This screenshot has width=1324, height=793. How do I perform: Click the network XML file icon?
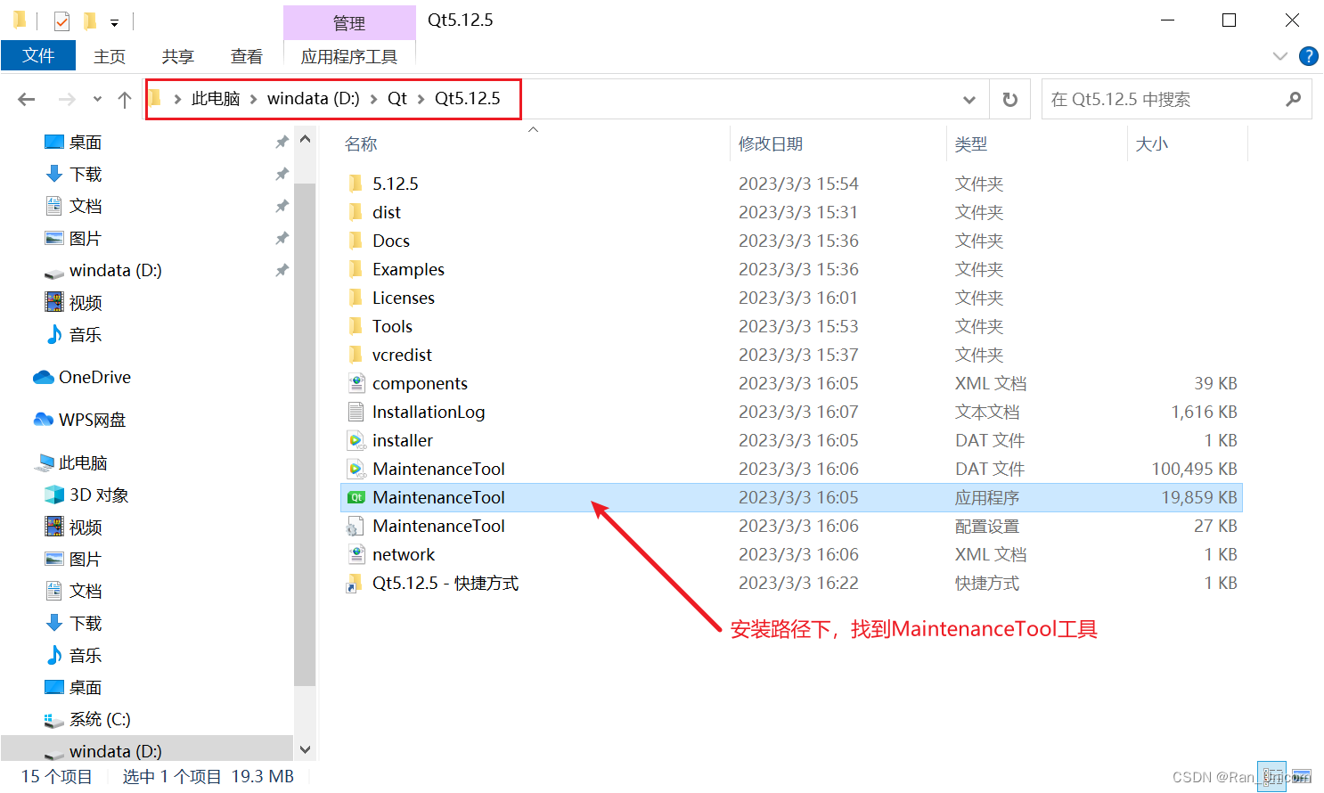click(356, 554)
